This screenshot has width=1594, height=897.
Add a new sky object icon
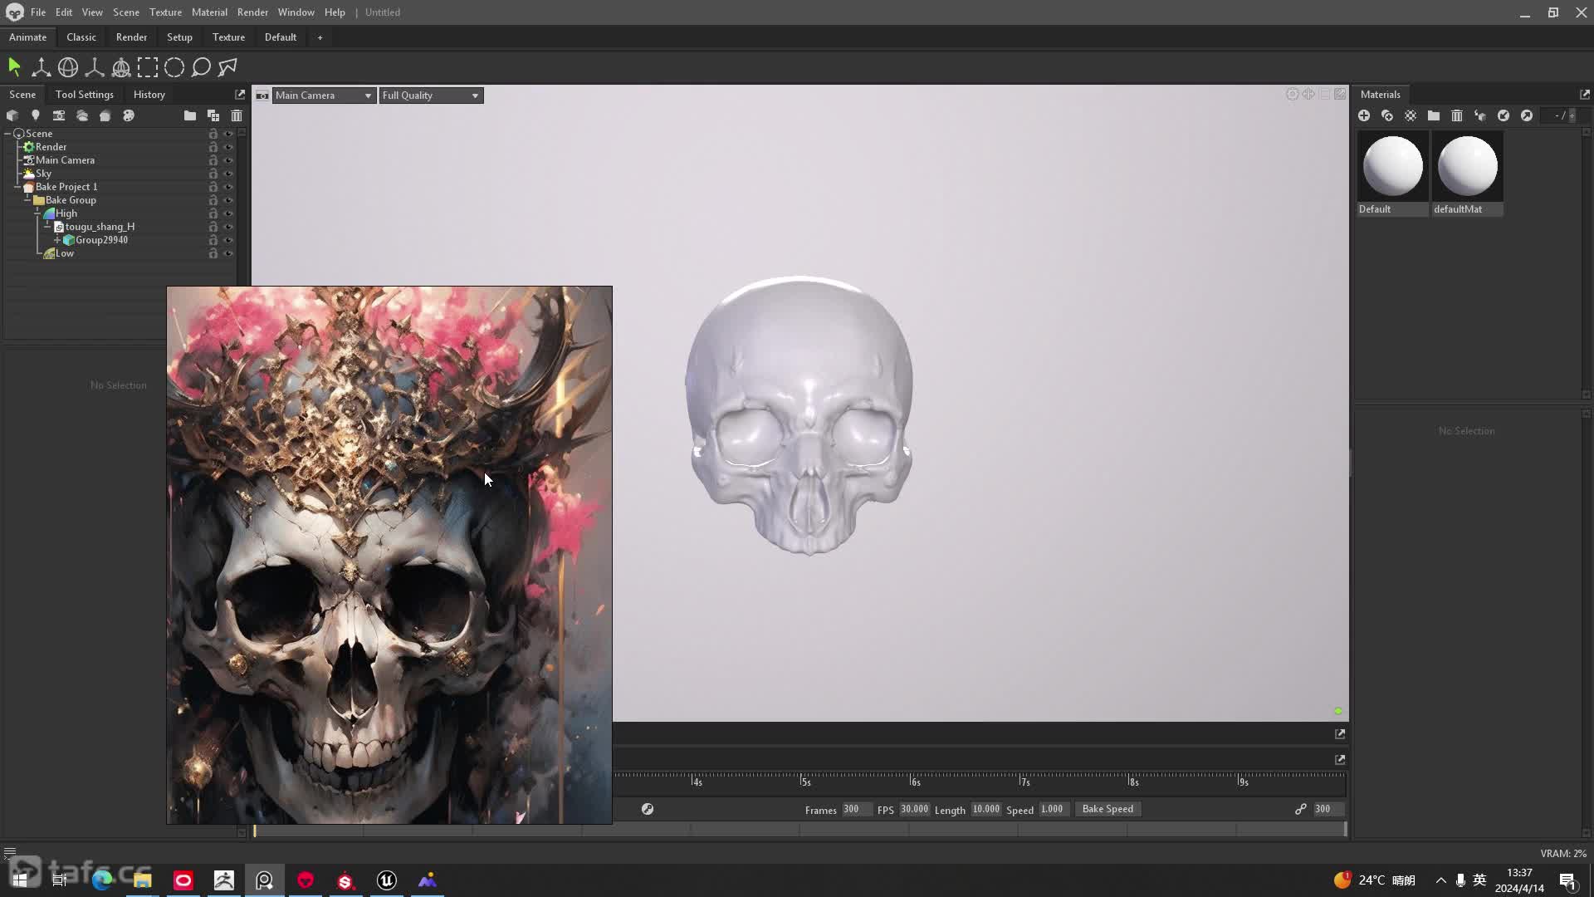82,115
